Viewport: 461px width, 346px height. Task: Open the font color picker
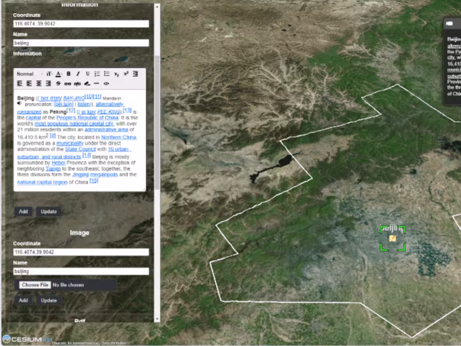59,74
